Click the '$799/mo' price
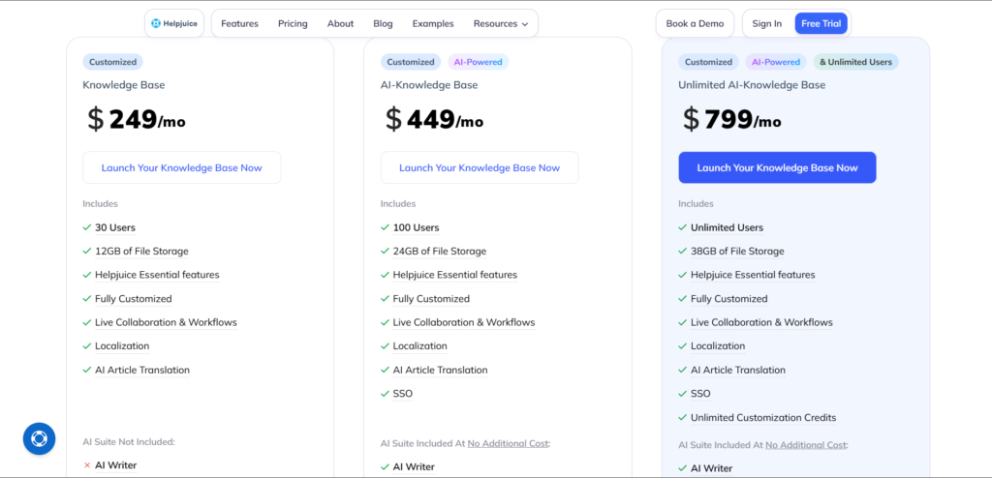 (732, 119)
